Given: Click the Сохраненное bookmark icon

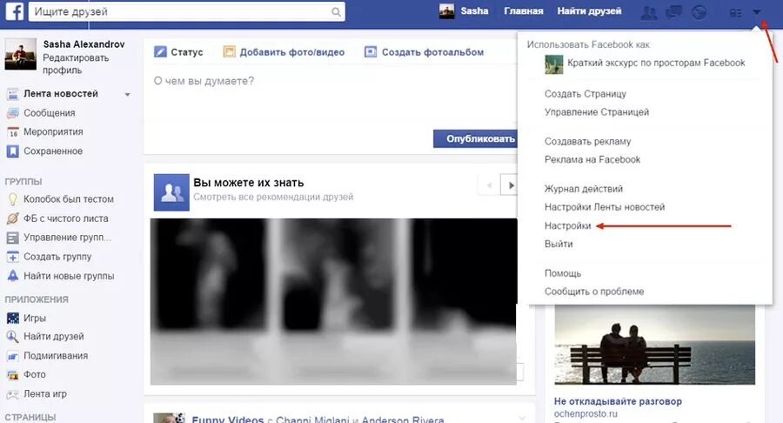Looking at the screenshot, I should click(12, 151).
